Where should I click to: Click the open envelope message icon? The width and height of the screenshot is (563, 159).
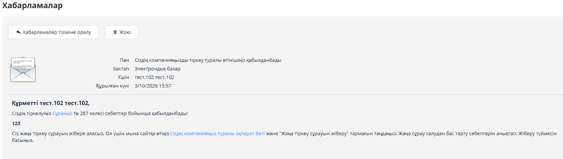23,70
